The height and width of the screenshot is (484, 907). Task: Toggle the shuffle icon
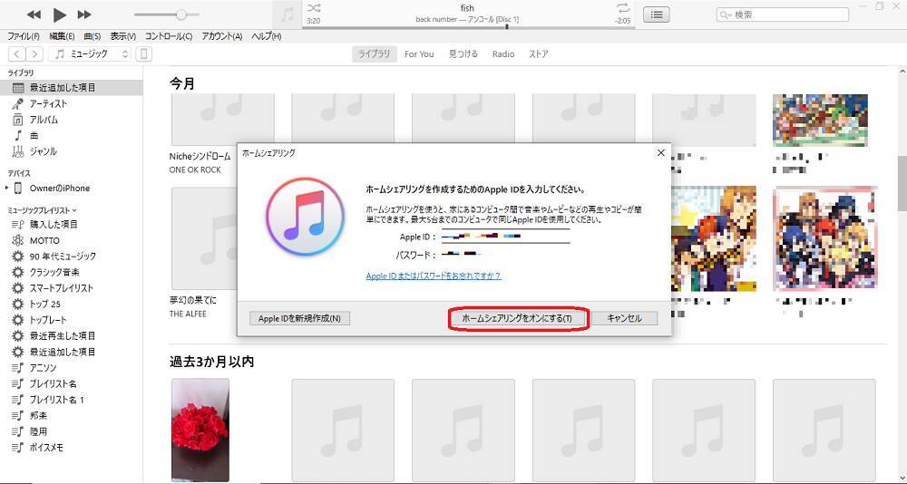(x=314, y=8)
